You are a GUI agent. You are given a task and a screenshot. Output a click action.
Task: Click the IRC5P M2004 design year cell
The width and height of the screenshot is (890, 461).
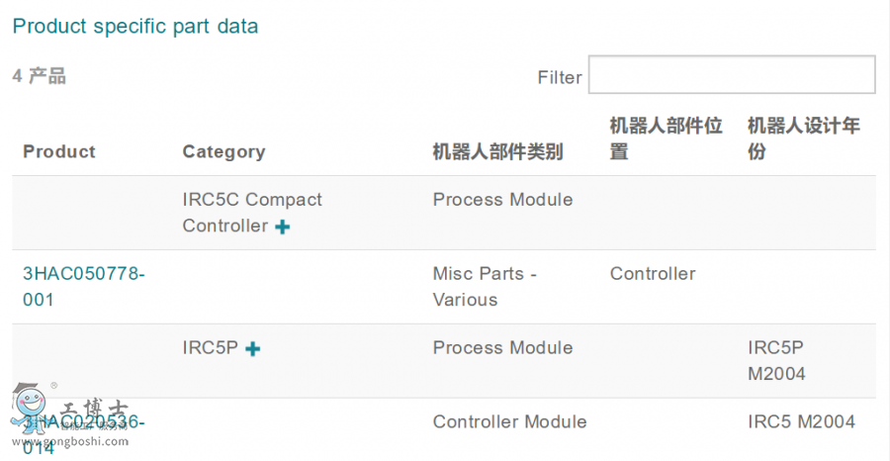pos(776,360)
